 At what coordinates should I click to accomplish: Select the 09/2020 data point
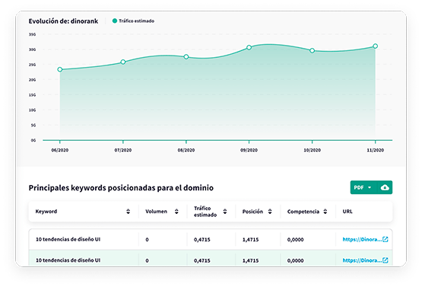(x=249, y=47)
